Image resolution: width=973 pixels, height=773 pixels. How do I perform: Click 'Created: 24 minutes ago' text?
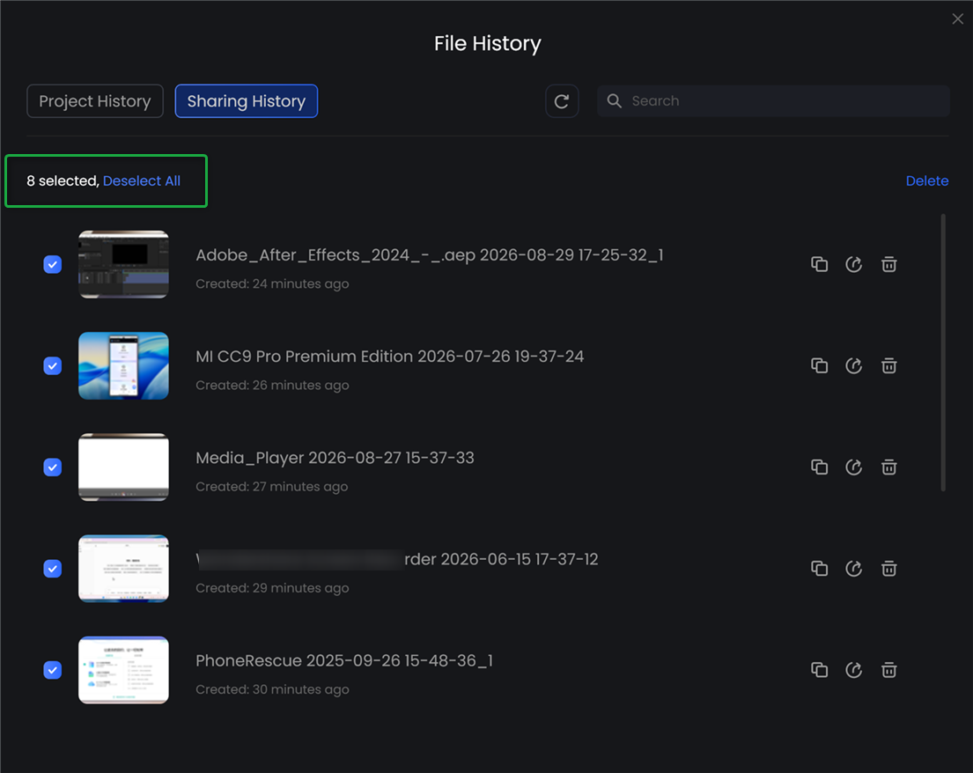[x=272, y=283]
